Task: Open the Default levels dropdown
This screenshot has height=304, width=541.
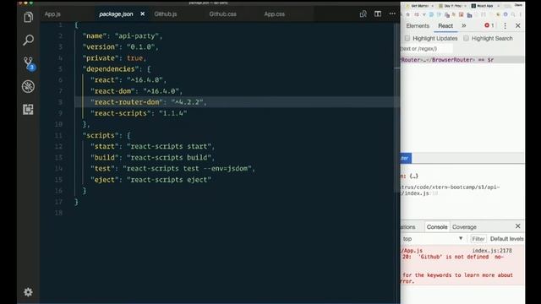Action: pos(506,239)
